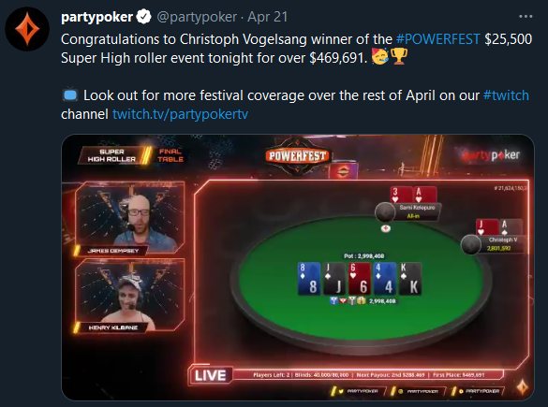Click the verified badge next to partypoker

(x=143, y=17)
